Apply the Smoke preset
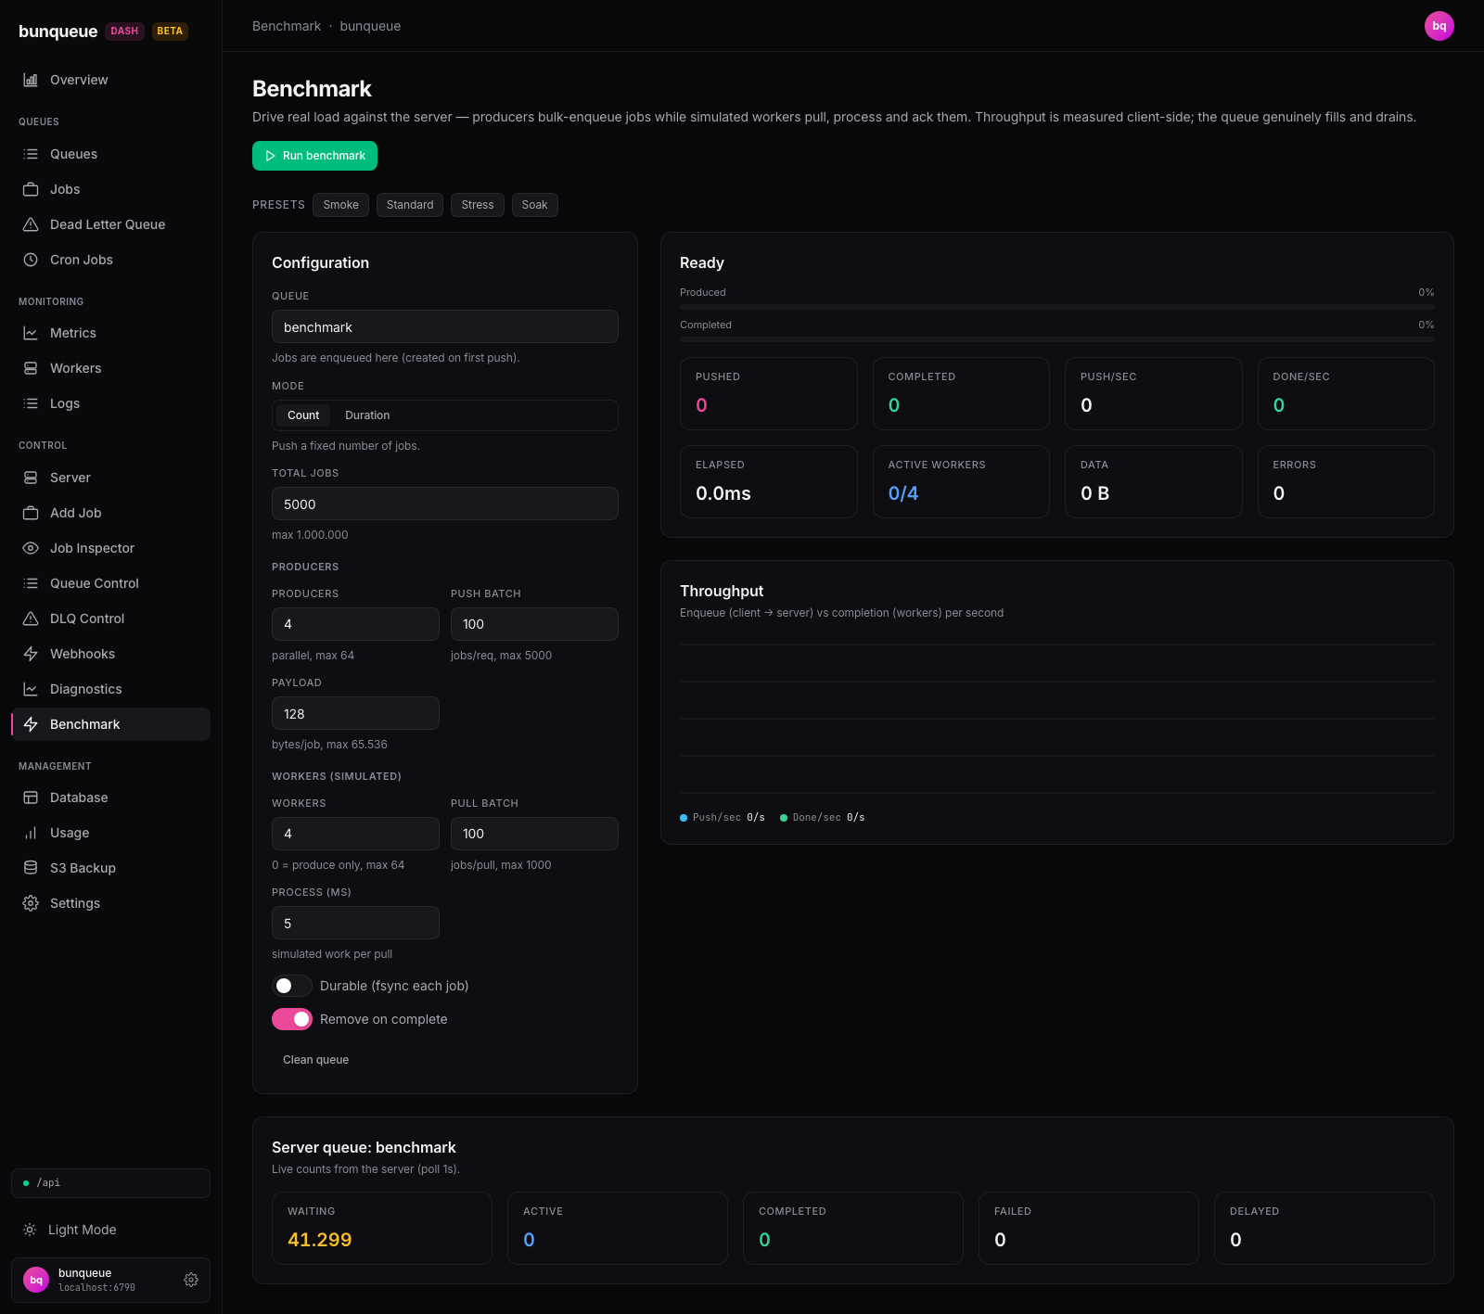This screenshot has width=1484, height=1314. tap(341, 205)
